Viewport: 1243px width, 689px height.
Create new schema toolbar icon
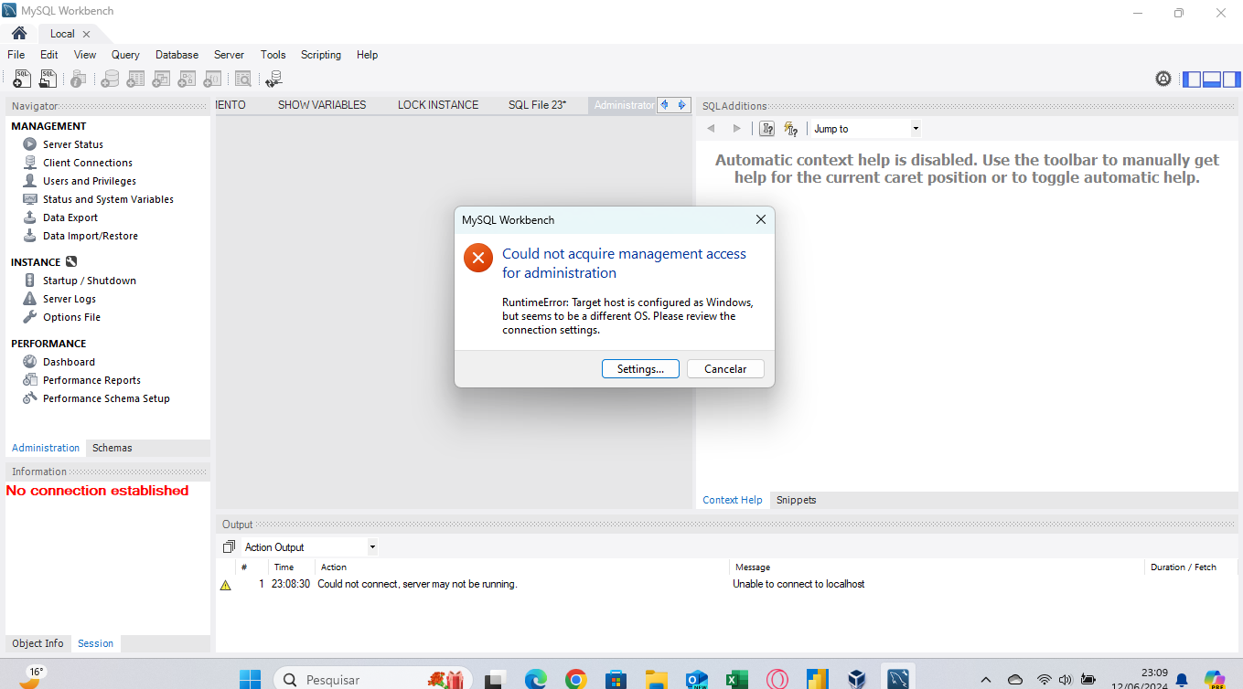tap(110, 79)
